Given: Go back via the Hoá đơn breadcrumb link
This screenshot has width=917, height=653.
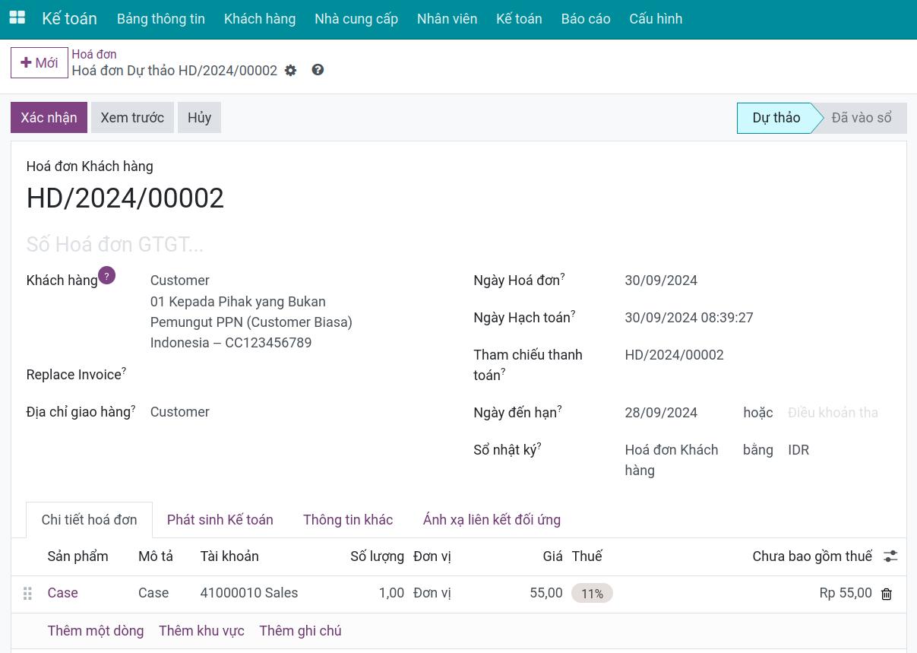Looking at the screenshot, I should coord(94,54).
